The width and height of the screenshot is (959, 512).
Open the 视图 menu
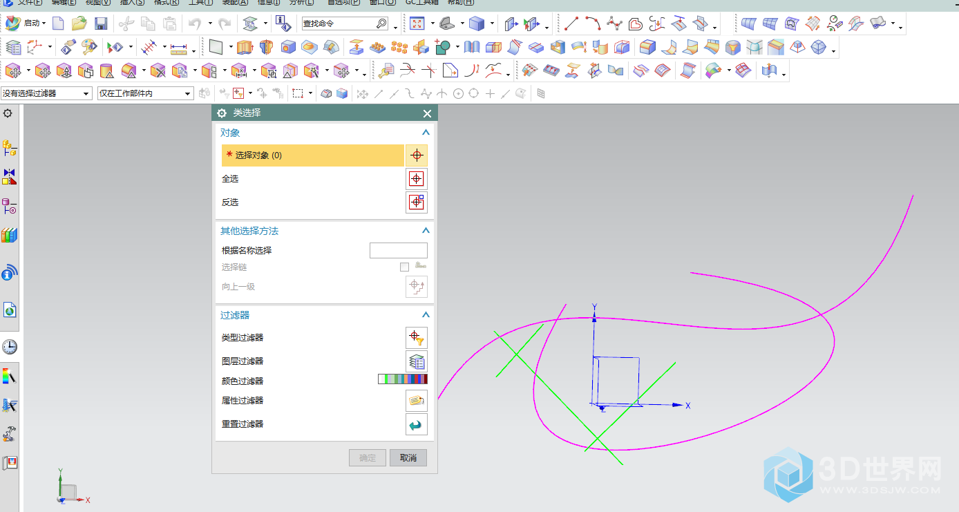coord(97,3)
